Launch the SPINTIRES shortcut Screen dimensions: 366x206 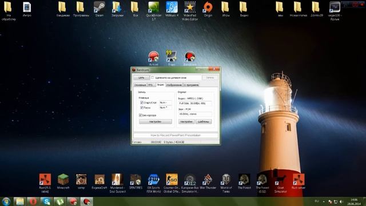136,181
